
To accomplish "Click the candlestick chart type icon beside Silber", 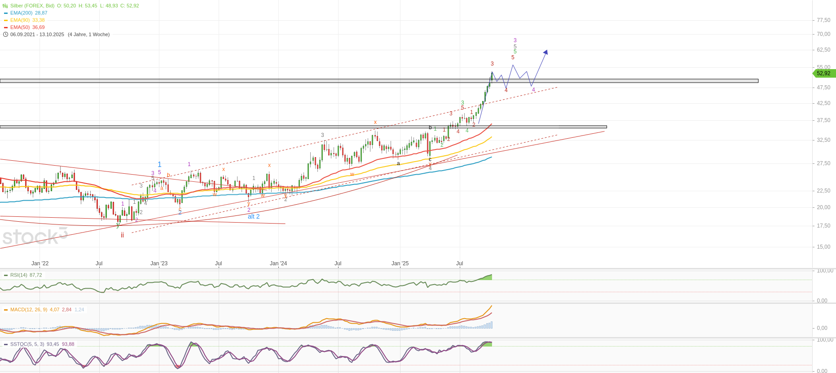I will coord(5,6).
